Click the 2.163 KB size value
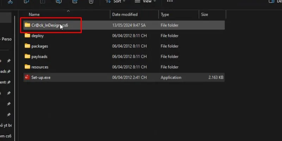 (216, 78)
